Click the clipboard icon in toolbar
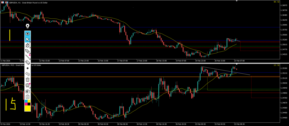The width and height of the screenshot is (289, 126). tap(28, 97)
